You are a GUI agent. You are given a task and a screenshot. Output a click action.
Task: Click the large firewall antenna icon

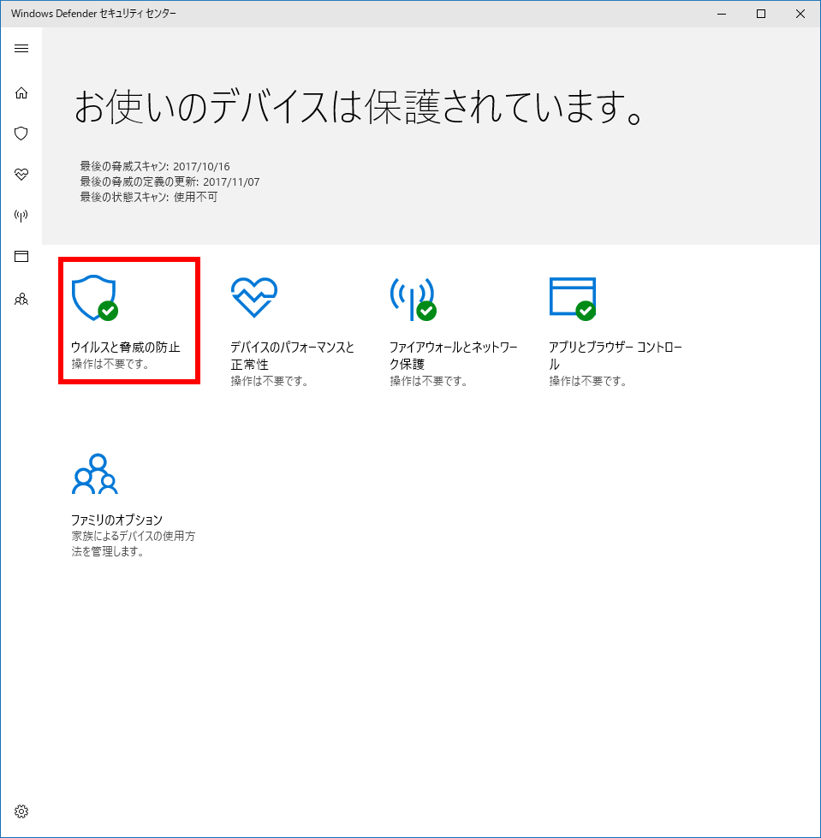point(413,299)
